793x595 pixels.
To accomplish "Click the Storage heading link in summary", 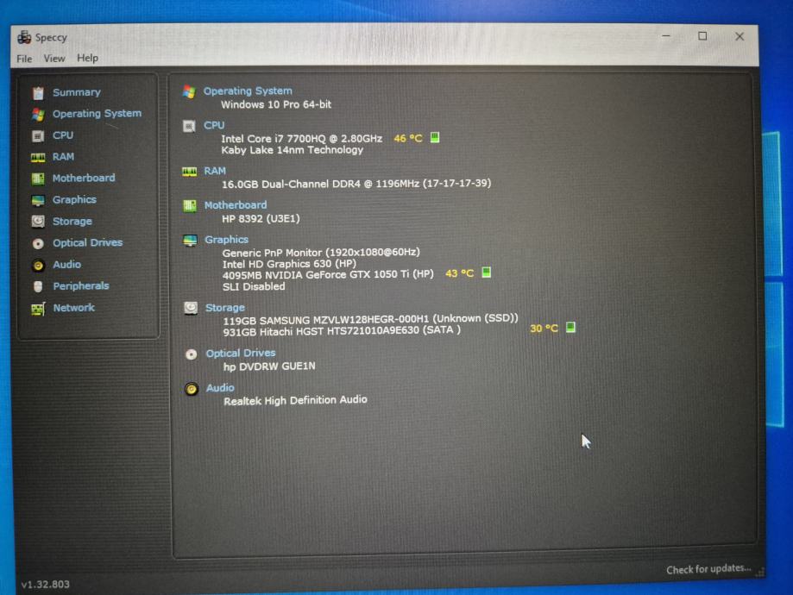I will coord(224,308).
